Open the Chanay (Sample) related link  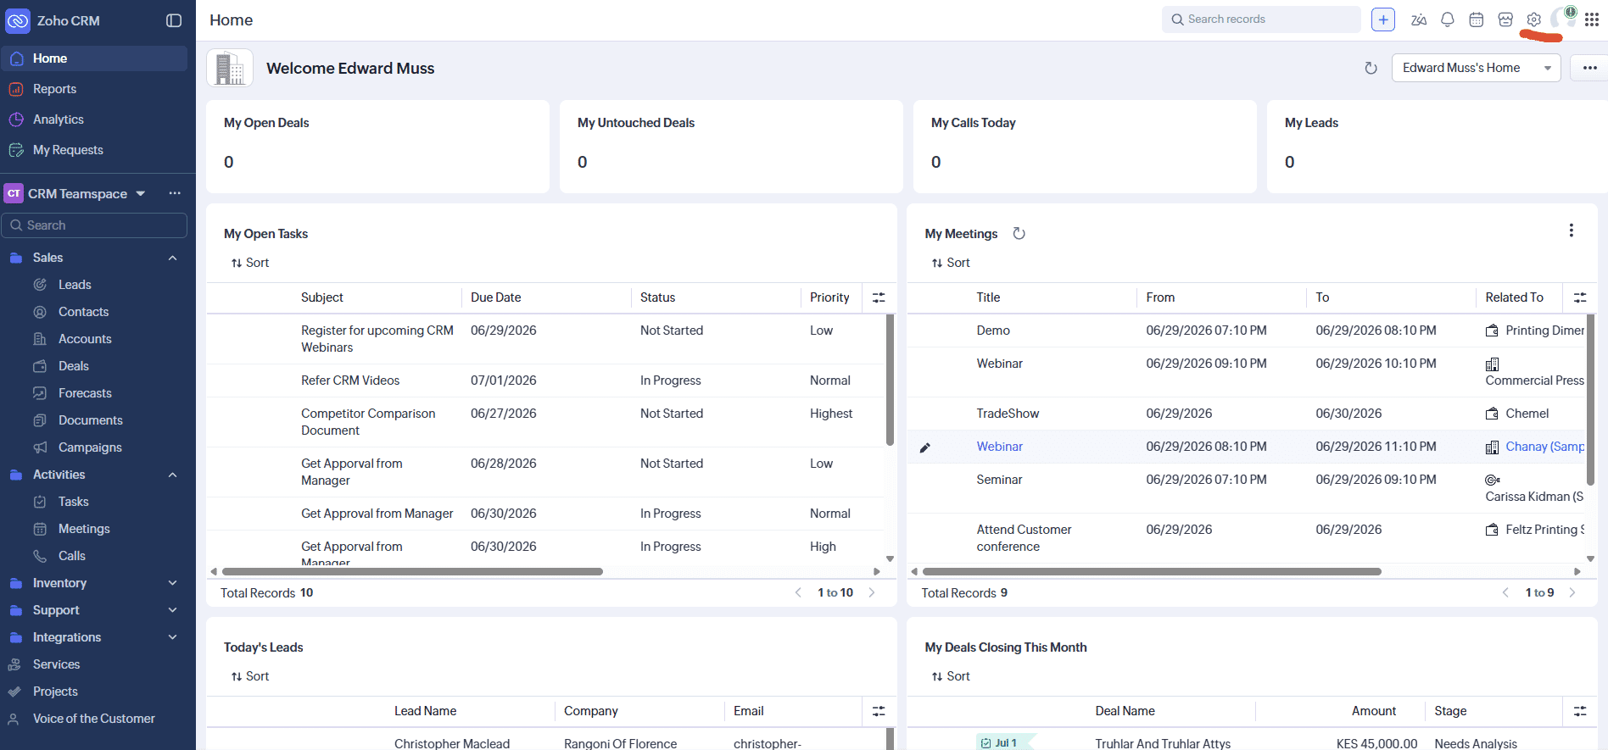(1544, 447)
